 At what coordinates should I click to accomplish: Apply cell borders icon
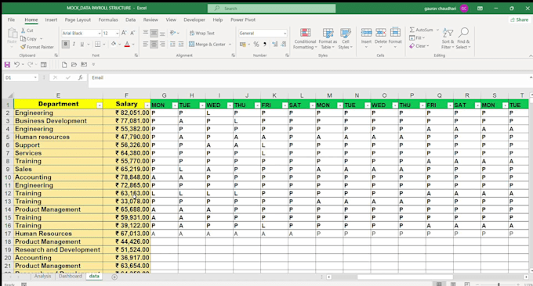click(97, 44)
